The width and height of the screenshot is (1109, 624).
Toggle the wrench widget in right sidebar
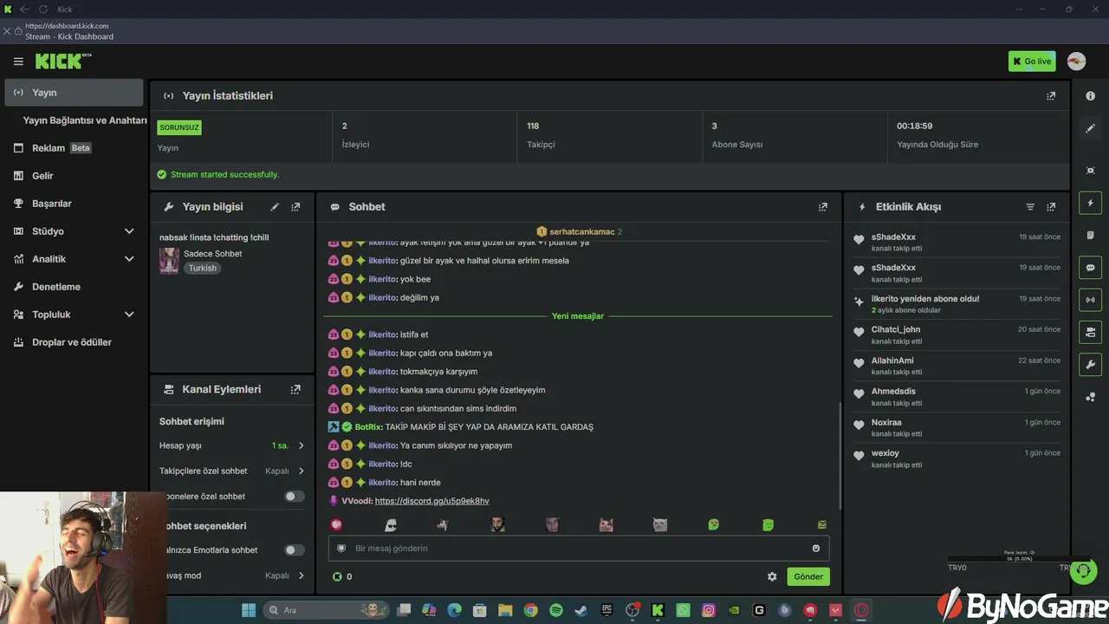point(1091,364)
